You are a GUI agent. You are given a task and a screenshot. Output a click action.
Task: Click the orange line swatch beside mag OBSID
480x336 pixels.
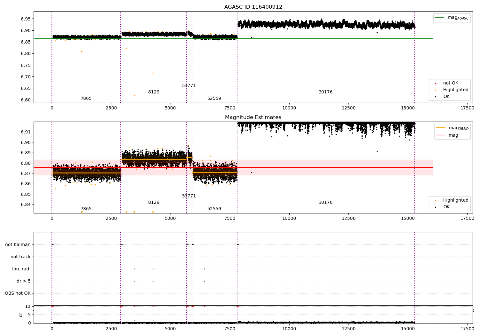(x=441, y=128)
